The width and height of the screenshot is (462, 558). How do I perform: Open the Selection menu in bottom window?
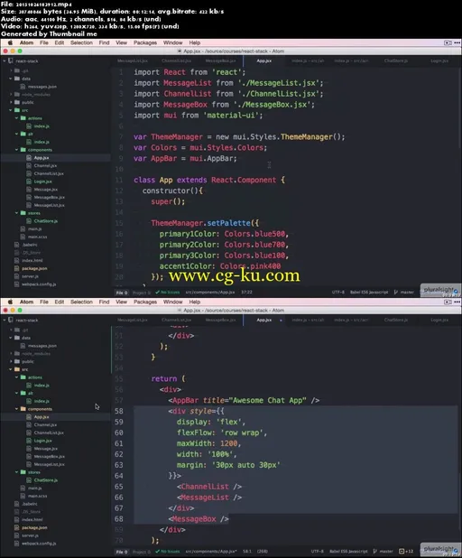81,302
